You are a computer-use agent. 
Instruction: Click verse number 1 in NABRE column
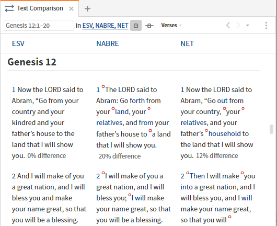[98, 90]
